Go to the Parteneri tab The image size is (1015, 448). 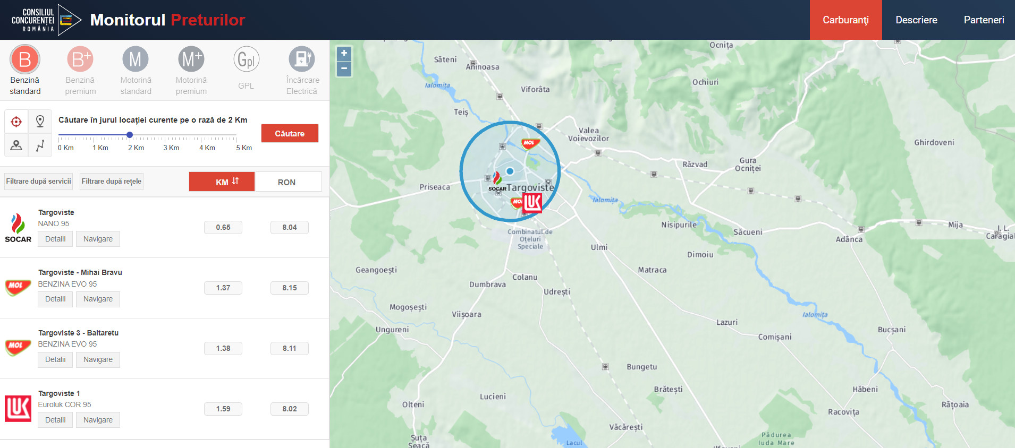click(984, 20)
